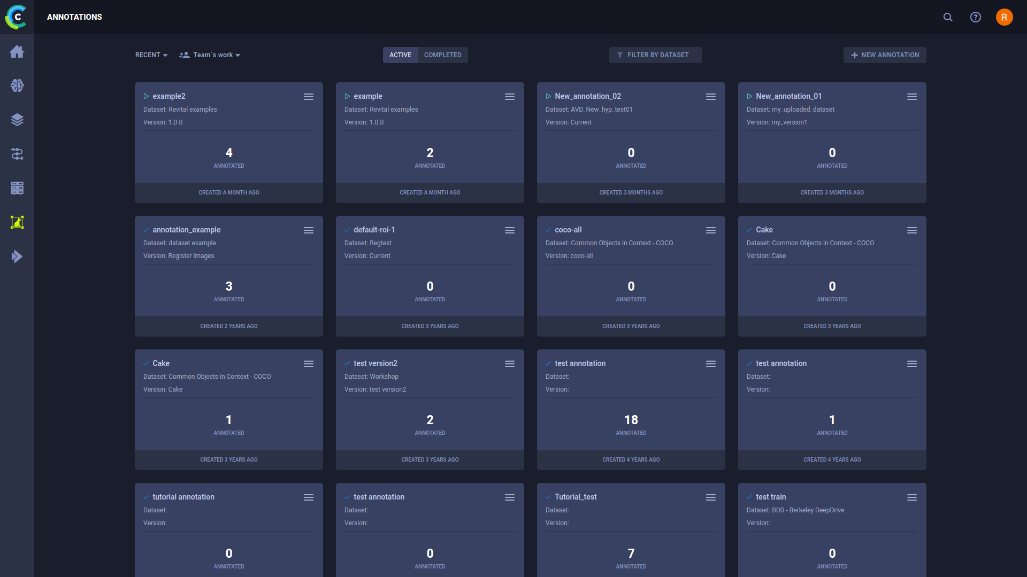Open the Home dashboard from the sidebar

click(x=17, y=51)
